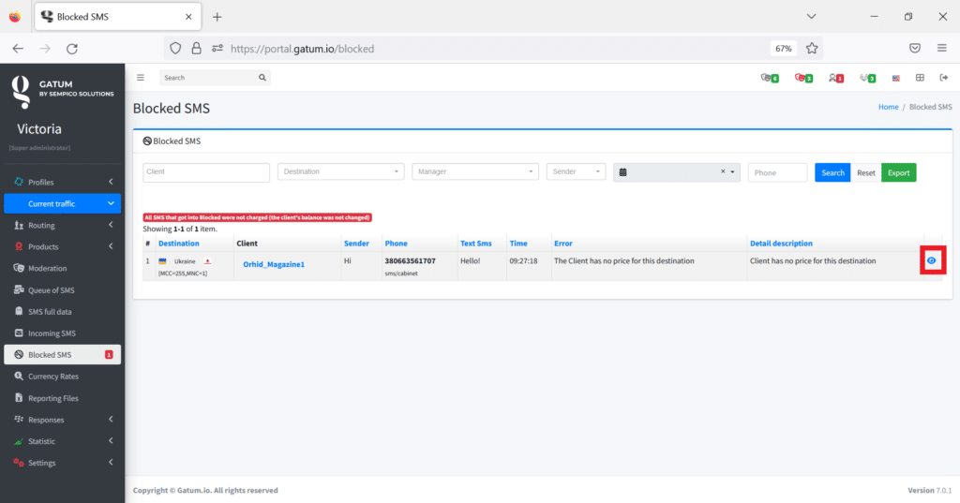Viewport: 960px width, 503px height.
Task: Click the US flag language icon
Action: click(x=896, y=78)
